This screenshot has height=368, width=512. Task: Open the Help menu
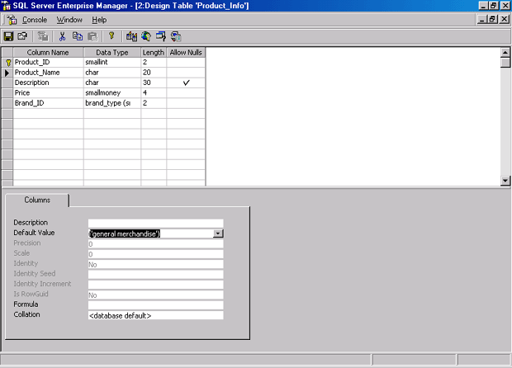pos(99,20)
